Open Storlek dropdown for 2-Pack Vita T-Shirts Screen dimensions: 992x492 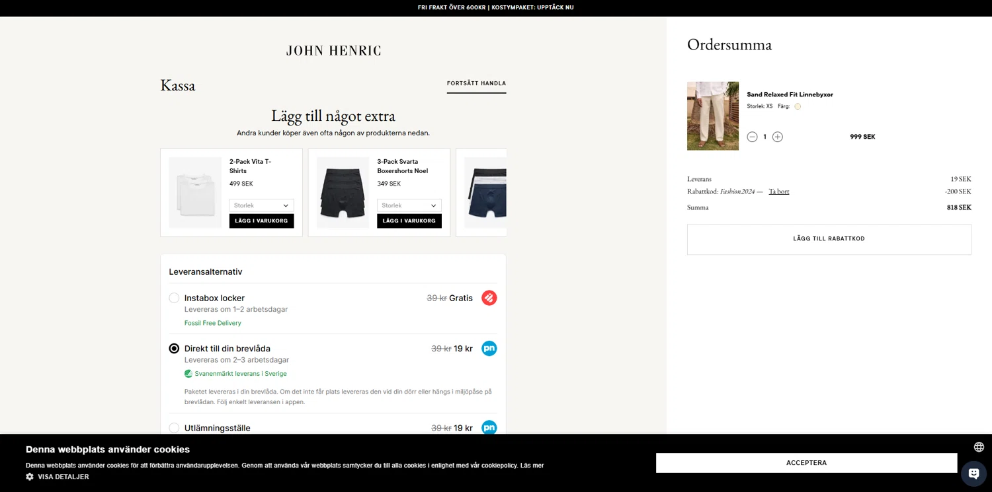[261, 205]
